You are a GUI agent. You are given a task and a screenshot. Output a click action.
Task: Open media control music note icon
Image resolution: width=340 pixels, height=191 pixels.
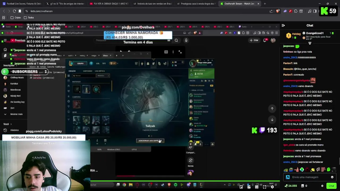click(x=309, y=11)
